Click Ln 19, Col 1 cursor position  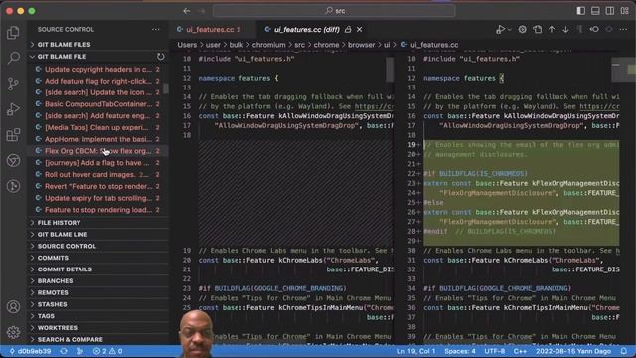[416, 351]
